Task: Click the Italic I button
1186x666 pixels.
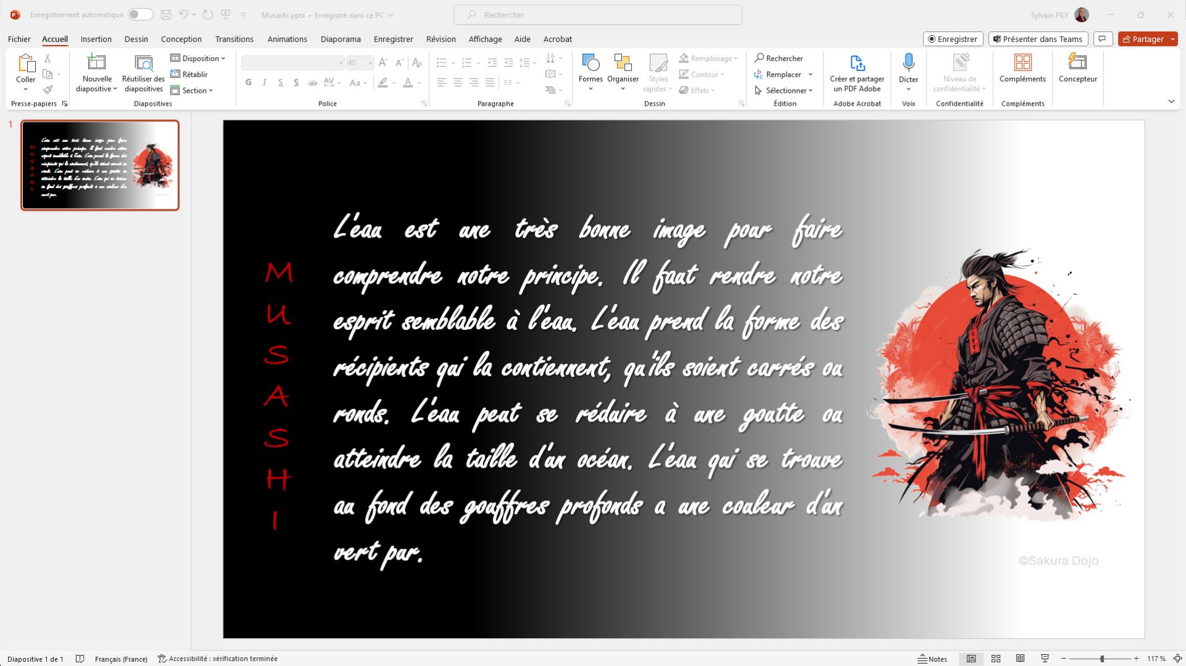Action: [x=264, y=82]
